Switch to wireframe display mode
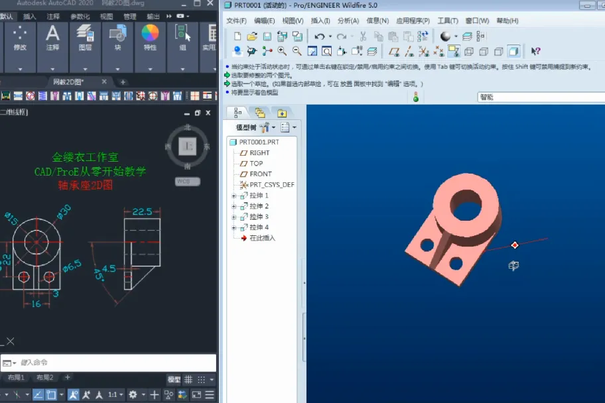 [469, 51]
